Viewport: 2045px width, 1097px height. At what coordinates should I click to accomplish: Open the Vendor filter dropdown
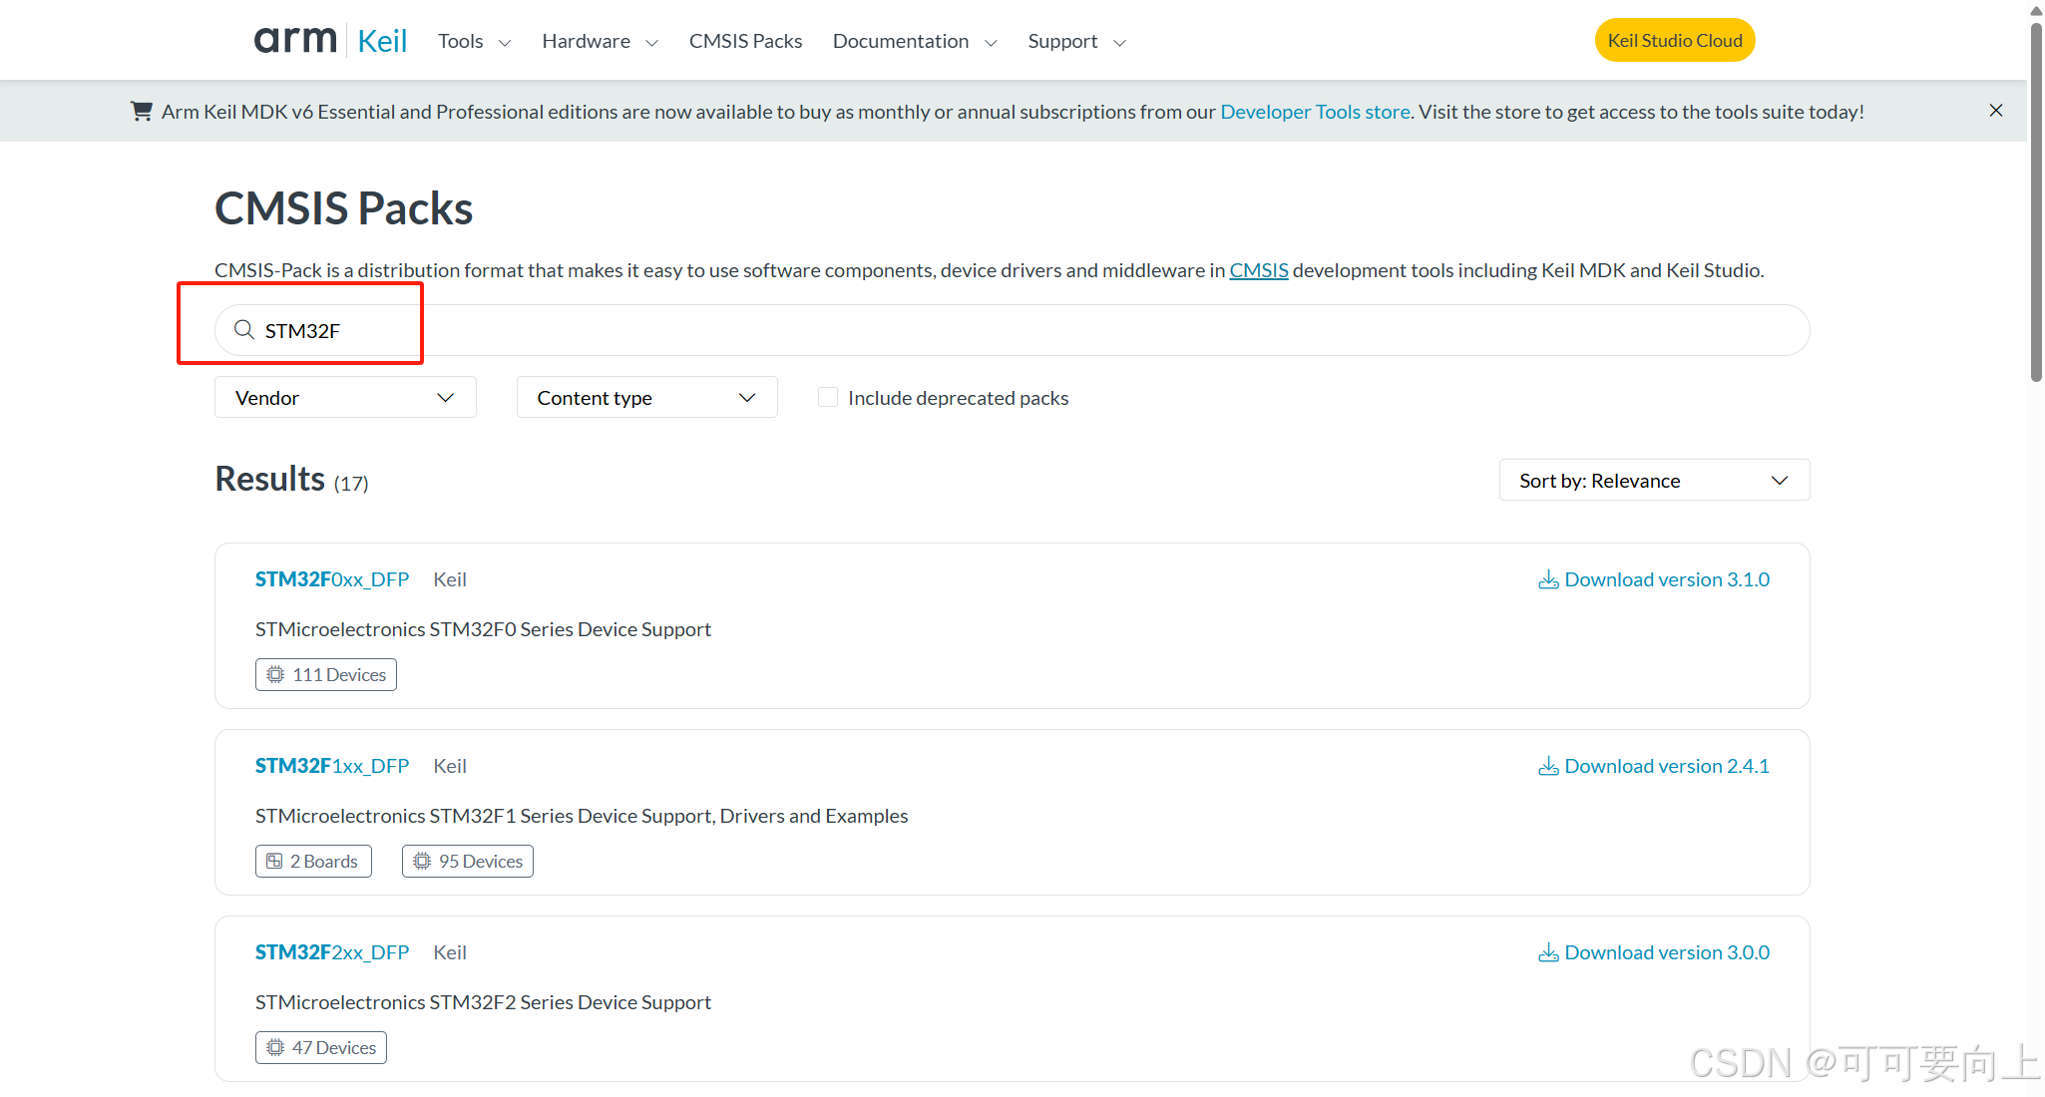[x=345, y=397]
